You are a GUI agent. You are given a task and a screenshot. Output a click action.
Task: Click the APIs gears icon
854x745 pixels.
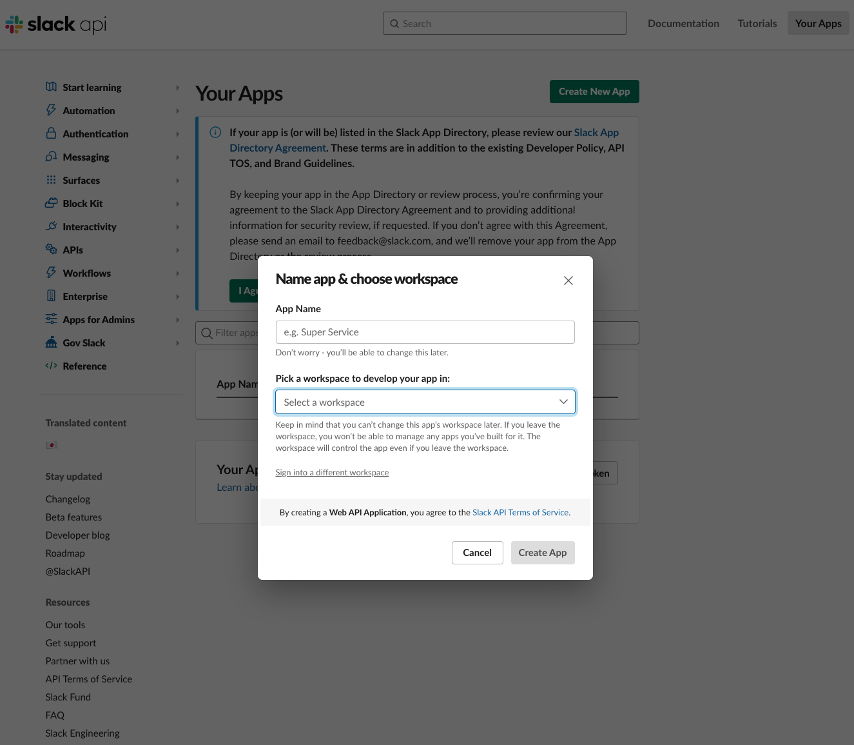click(52, 250)
